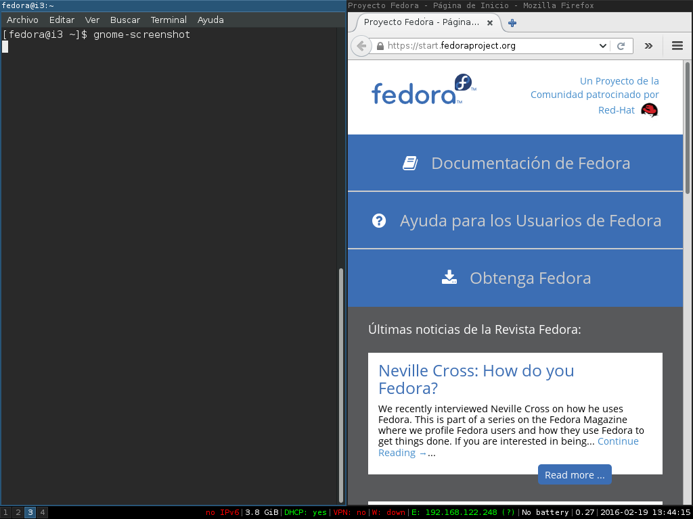
Task: Expand the URL history dropdown arrow
Action: point(602,46)
